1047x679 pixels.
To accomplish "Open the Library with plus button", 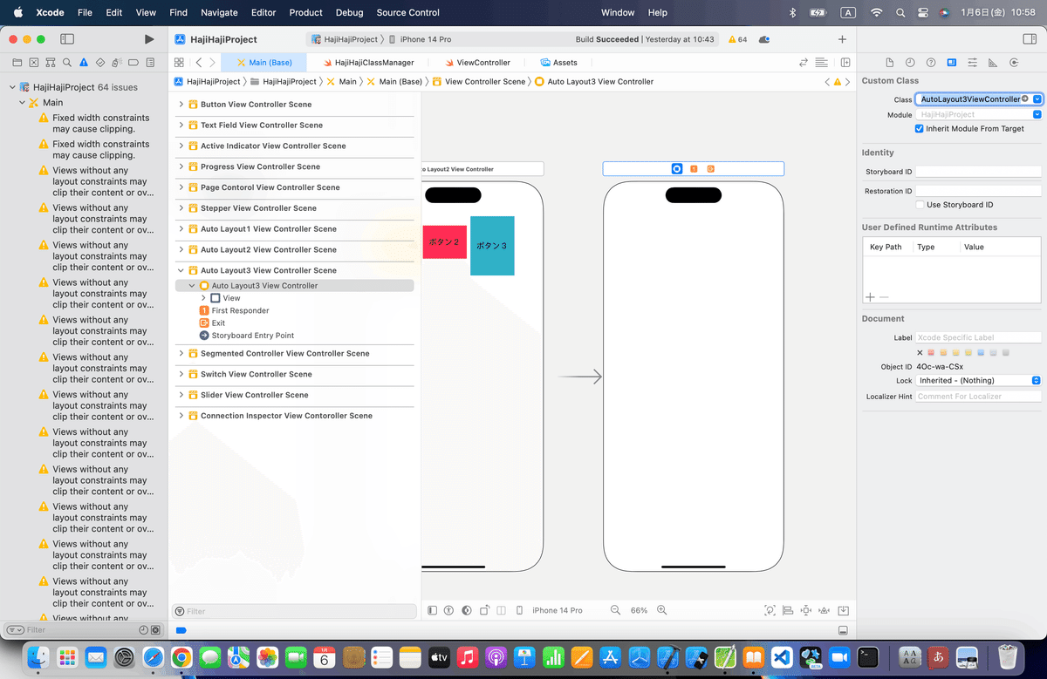I will 842,39.
